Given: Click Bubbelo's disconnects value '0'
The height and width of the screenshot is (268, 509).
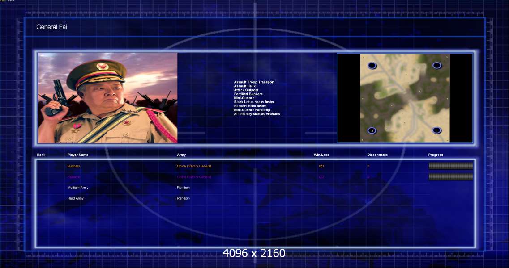Looking at the screenshot, I should point(368,166).
